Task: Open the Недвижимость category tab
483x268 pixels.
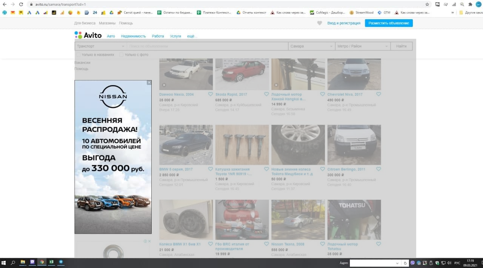Action: [133, 36]
